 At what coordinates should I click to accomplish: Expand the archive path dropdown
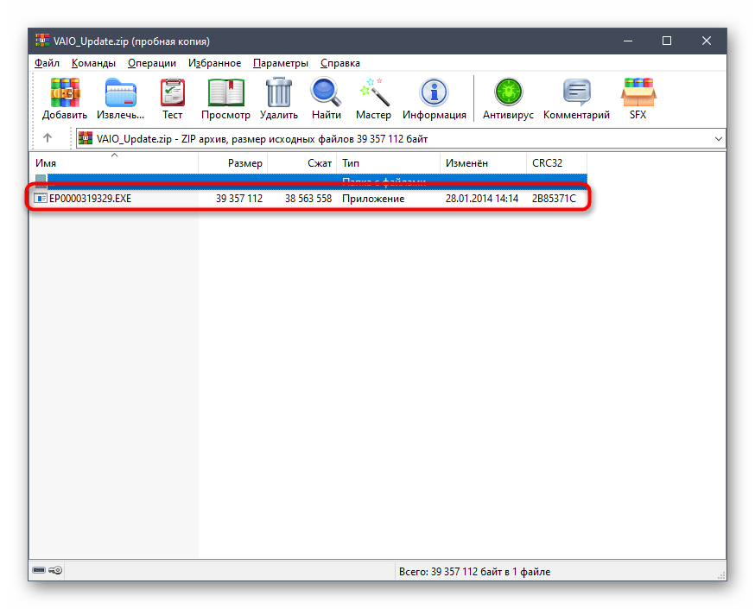[719, 138]
